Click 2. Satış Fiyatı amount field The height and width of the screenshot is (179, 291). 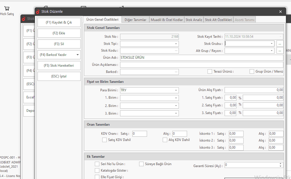pyautogui.click(x=263, y=105)
